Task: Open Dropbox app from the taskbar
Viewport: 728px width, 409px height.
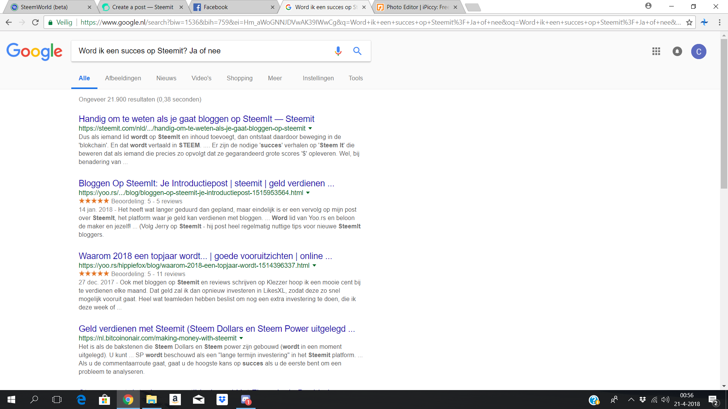Action: pos(222,400)
